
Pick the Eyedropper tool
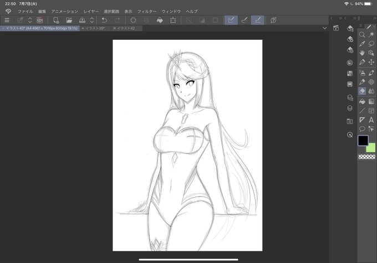[362, 44]
